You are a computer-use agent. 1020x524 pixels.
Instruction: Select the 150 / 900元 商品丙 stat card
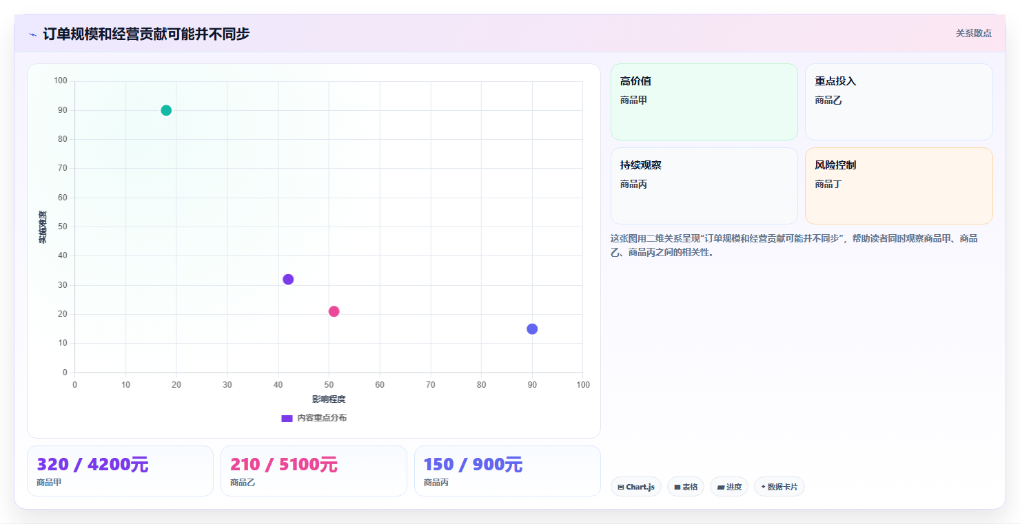(507, 471)
